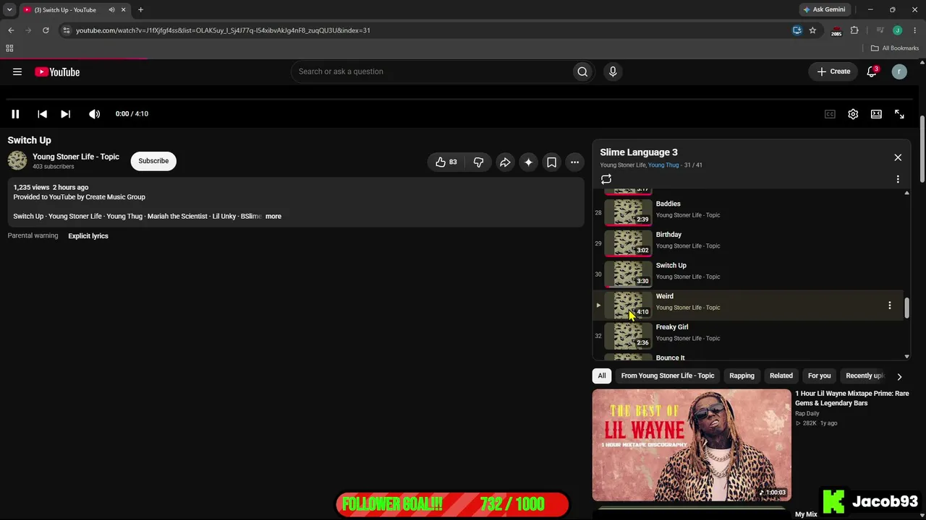
Task: Close the Slime Language 3 playlist panel
Action: coord(898,157)
